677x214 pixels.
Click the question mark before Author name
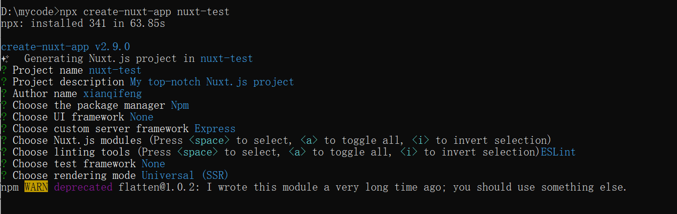click(x=3, y=94)
